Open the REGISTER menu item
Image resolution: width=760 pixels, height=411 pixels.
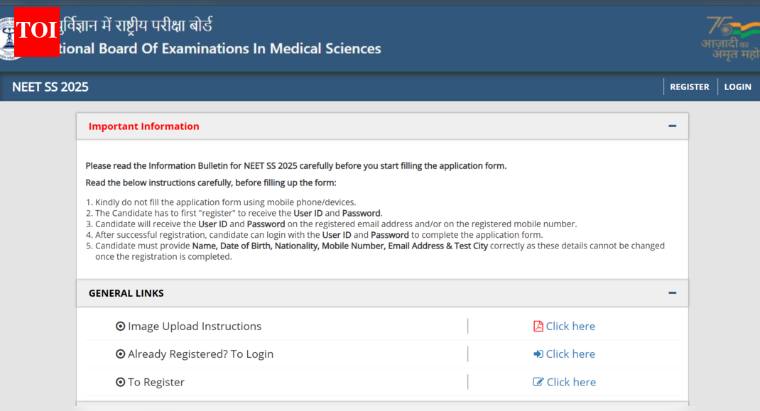click(x=689, y=87)
